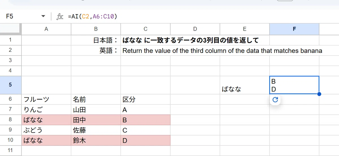339x156 pixels.
Task: Click cell A6 labeled フルーツ
Action: 46,99
